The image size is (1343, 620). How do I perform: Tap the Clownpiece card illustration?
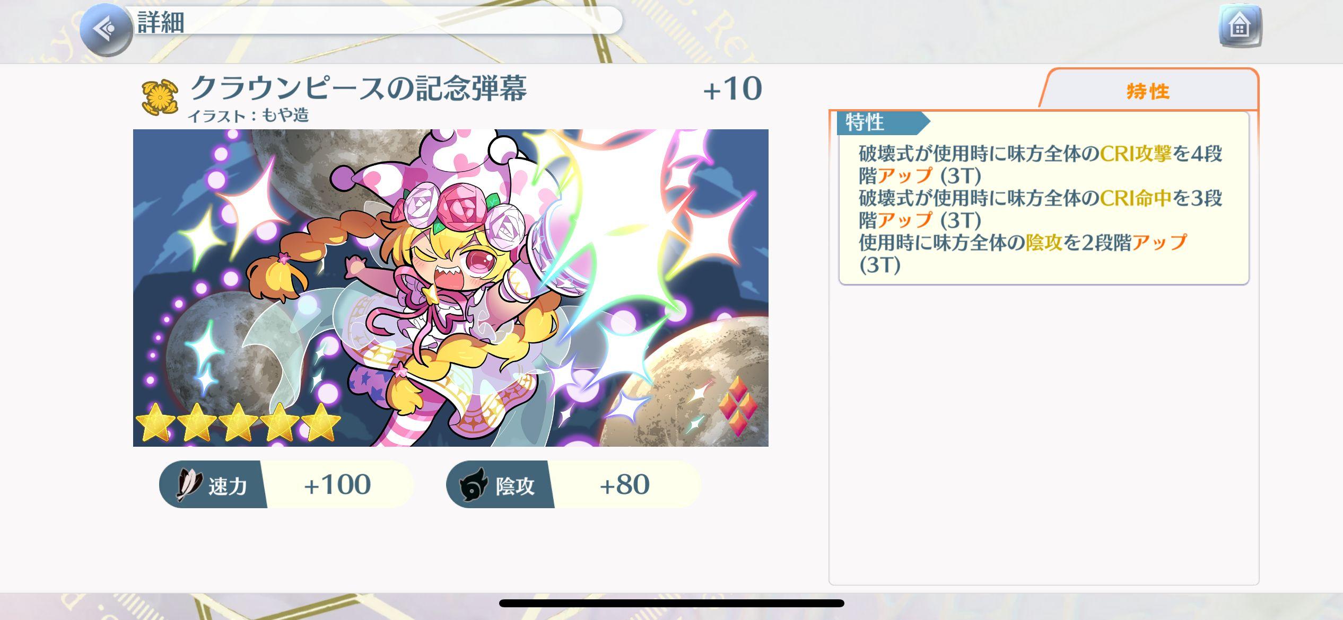pos(450,288)
